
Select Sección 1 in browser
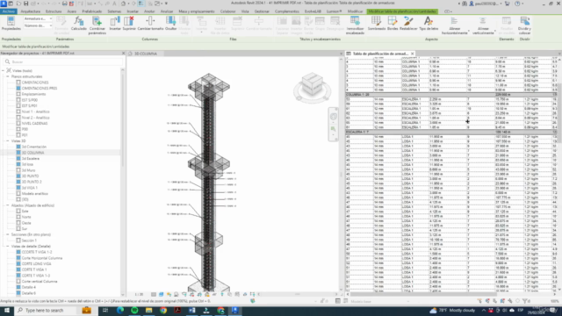pos(29,241)
